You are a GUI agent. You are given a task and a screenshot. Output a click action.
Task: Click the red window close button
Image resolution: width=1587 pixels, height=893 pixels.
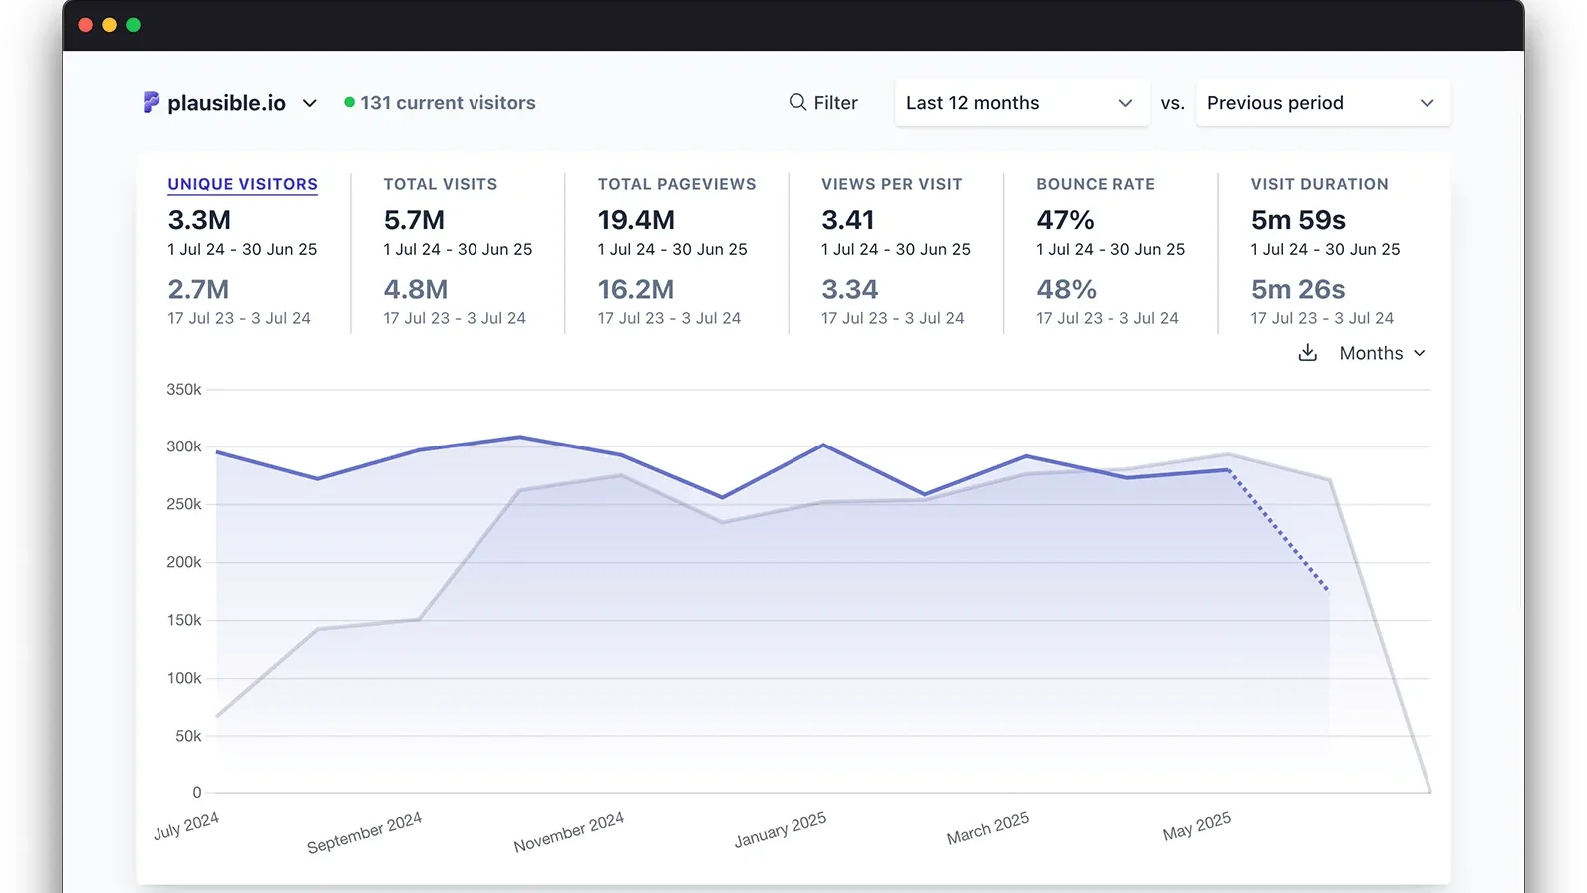[x=86, y=25]
